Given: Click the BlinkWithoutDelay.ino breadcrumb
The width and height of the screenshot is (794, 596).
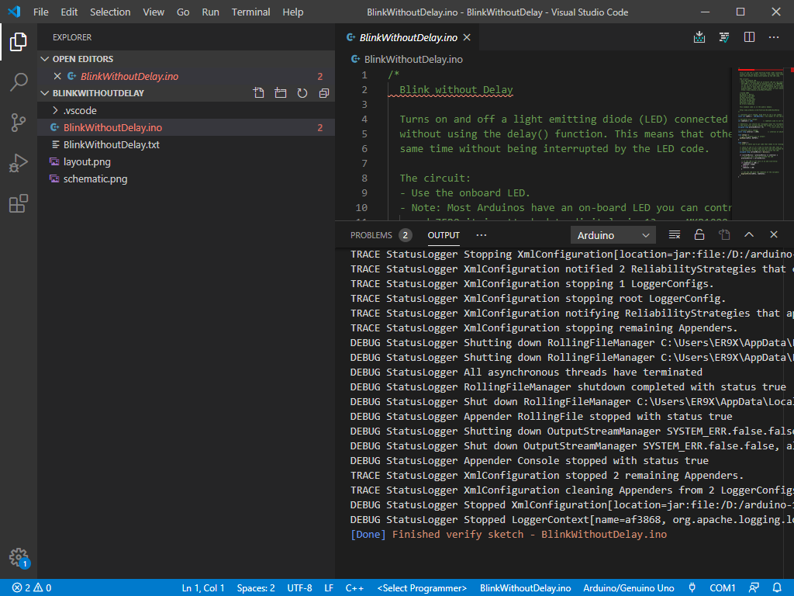Looking at the screenshot, I should [x=406, y=59].
